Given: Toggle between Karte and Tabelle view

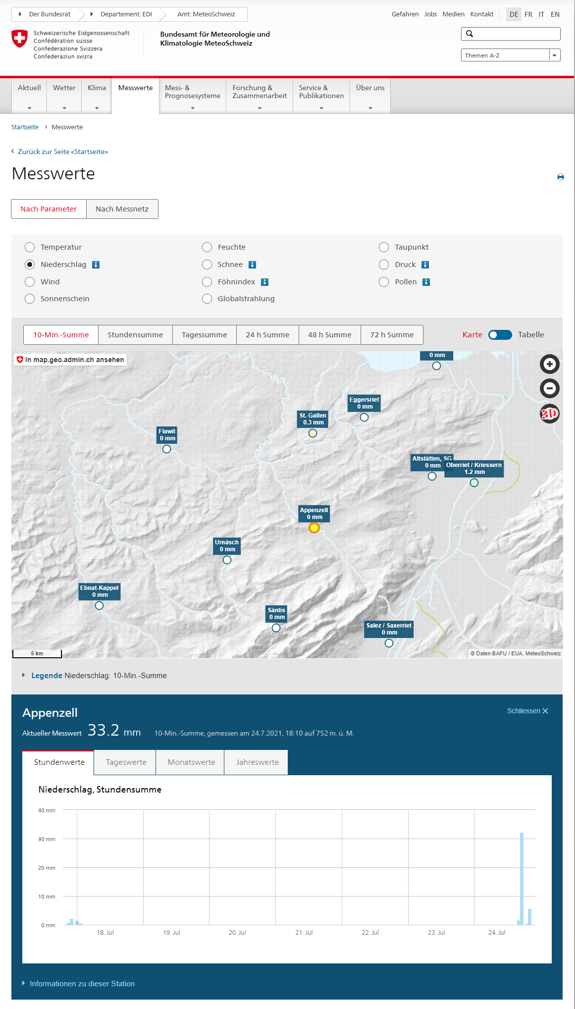Looking at the screenshot, I should (500, 335).
